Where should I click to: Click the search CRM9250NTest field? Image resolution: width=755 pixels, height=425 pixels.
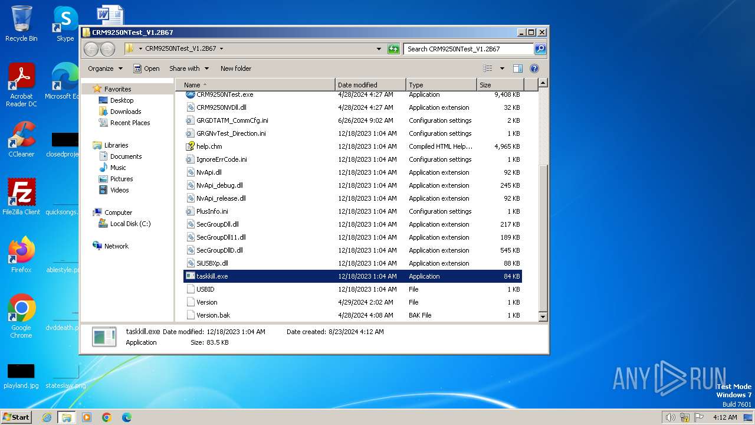pyautogui.click(x=469, y=49)
